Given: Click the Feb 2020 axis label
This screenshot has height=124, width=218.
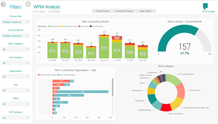Looking at the screenshot, I should pyautogui.click(x=65, y=60).
